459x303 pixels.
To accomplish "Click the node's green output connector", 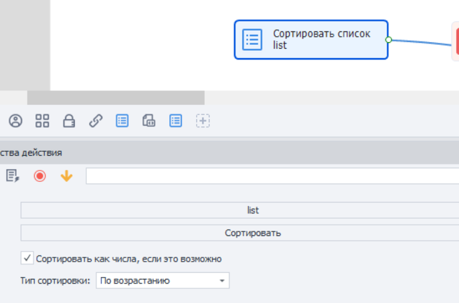I will pos(389,39).
